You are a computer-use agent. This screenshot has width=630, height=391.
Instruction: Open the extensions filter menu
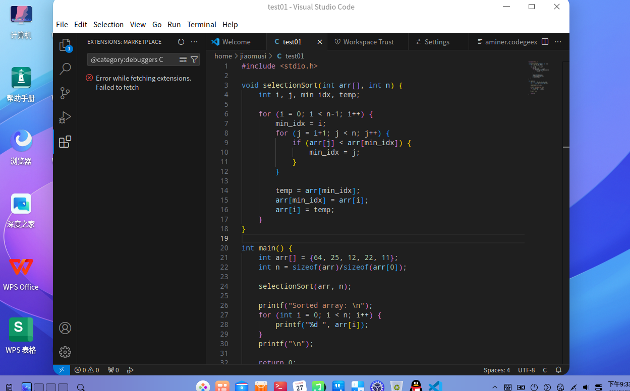[194, 59]
